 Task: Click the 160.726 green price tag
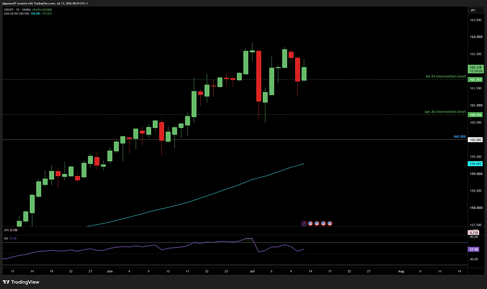tap(476, 115)
